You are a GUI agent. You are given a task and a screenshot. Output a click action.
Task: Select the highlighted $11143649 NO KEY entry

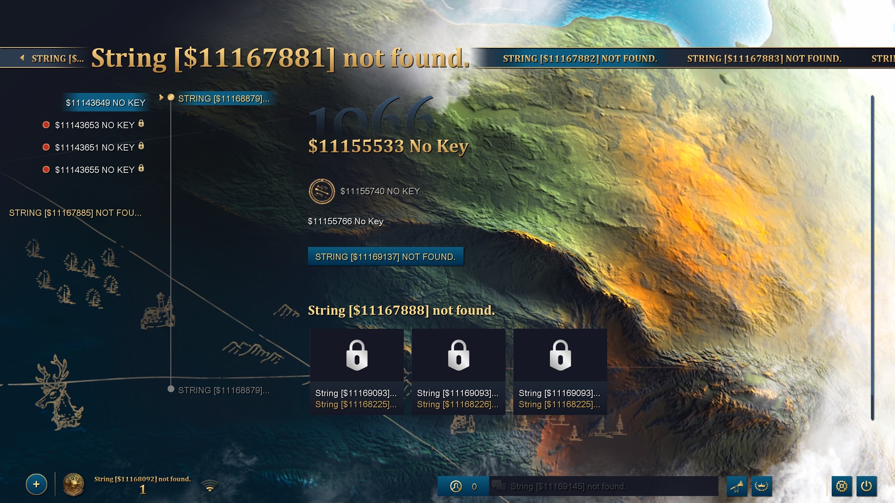[x=106, y=103]
